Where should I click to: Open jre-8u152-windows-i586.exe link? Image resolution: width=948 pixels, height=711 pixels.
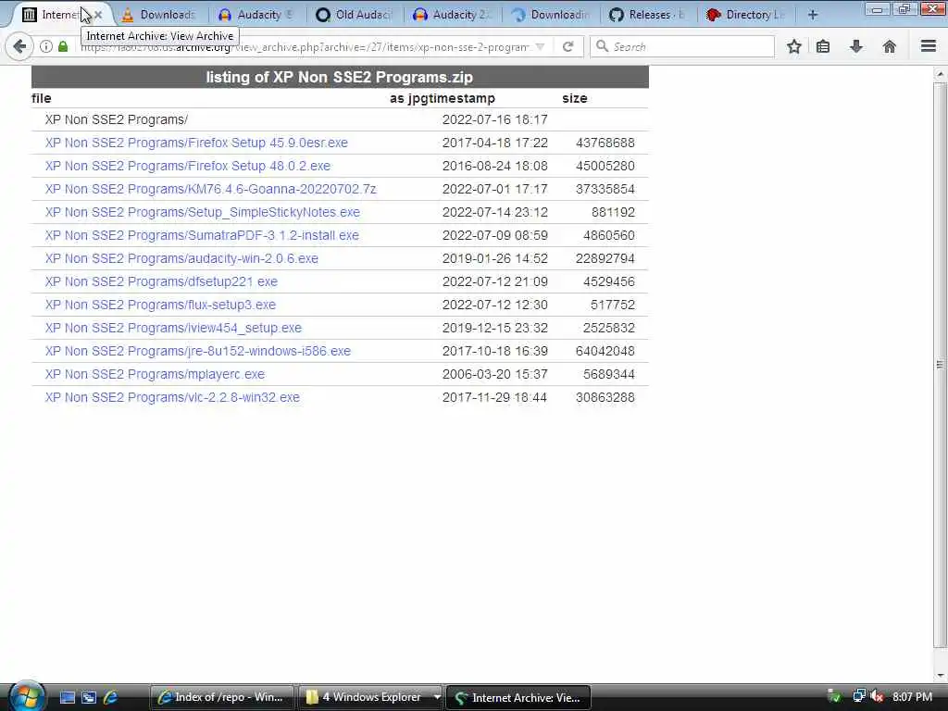[198, 351]
